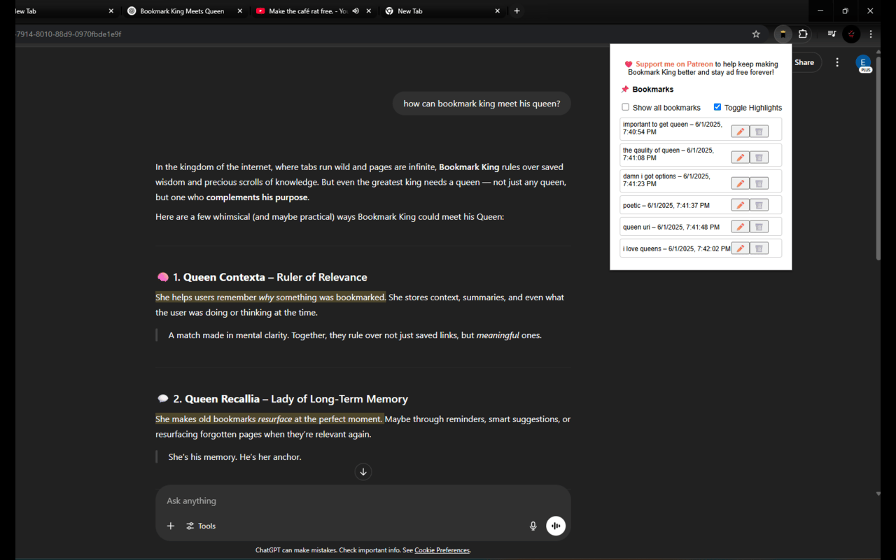This screenshot has width=896, height=560.
Task: Click the highlighted 'She makes old bookmarks resurface' sentence
Action: (x=269, y=419)
